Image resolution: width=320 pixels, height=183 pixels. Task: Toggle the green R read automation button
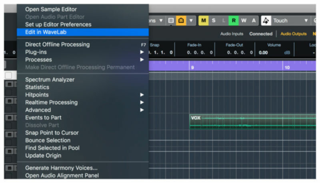[233, 20]
